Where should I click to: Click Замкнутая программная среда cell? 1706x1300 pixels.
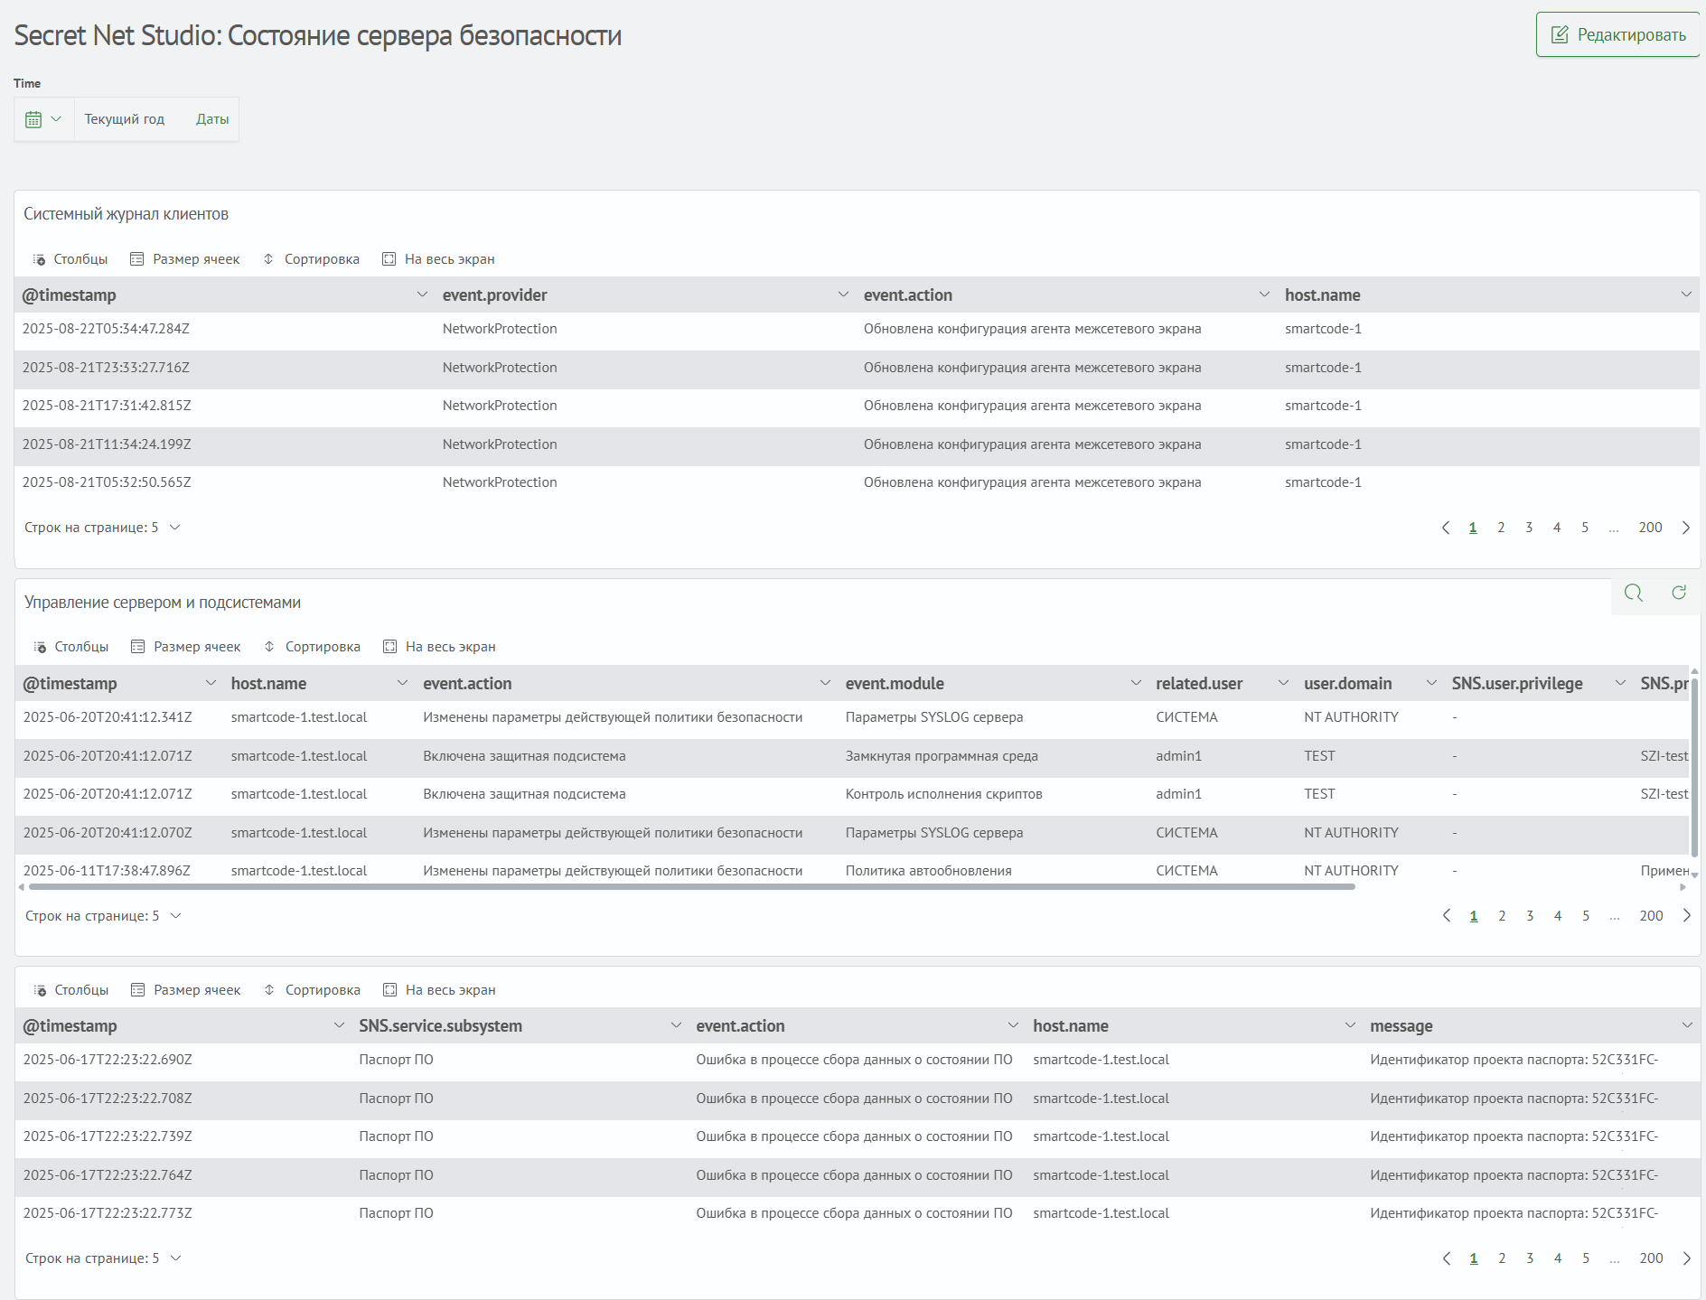point(942,756)
